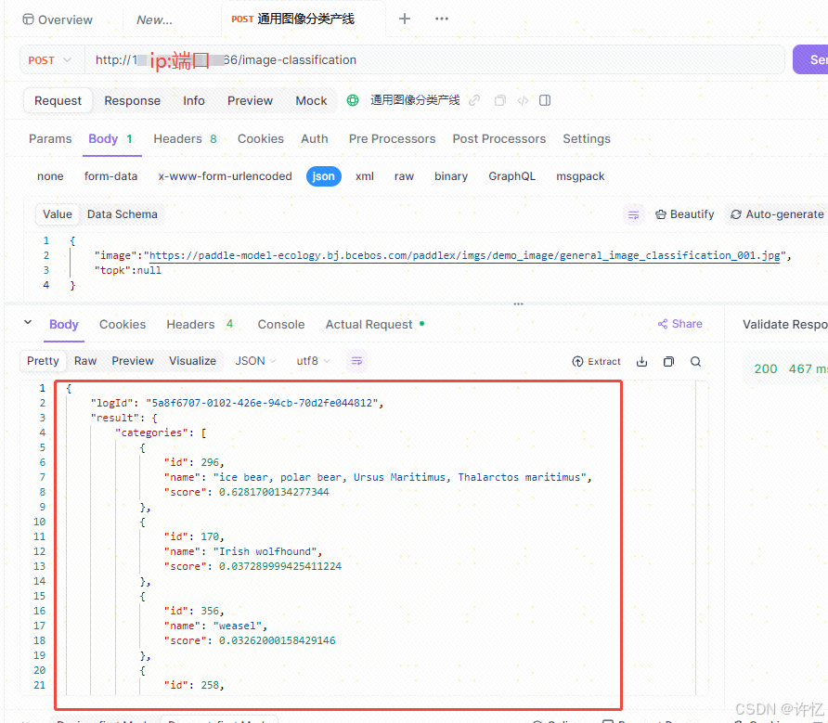Select the response Preview view
Viewport: 828px width, 723px height.
click(133, 361)
